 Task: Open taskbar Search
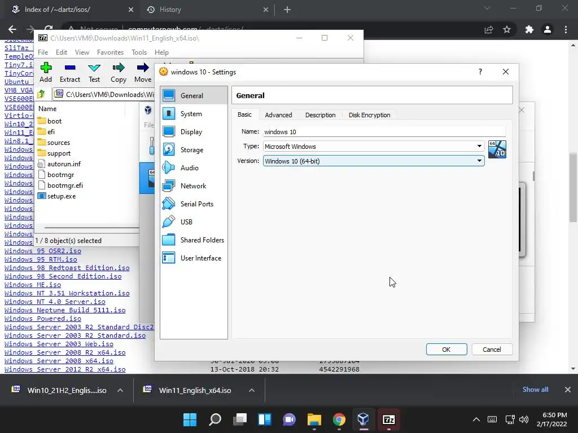(x=215, y=419)
